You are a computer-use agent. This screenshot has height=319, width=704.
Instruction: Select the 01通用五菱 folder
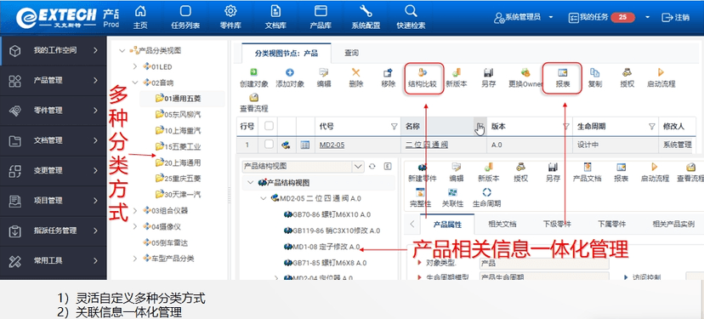pyautogui.click(x=178, y=99)
